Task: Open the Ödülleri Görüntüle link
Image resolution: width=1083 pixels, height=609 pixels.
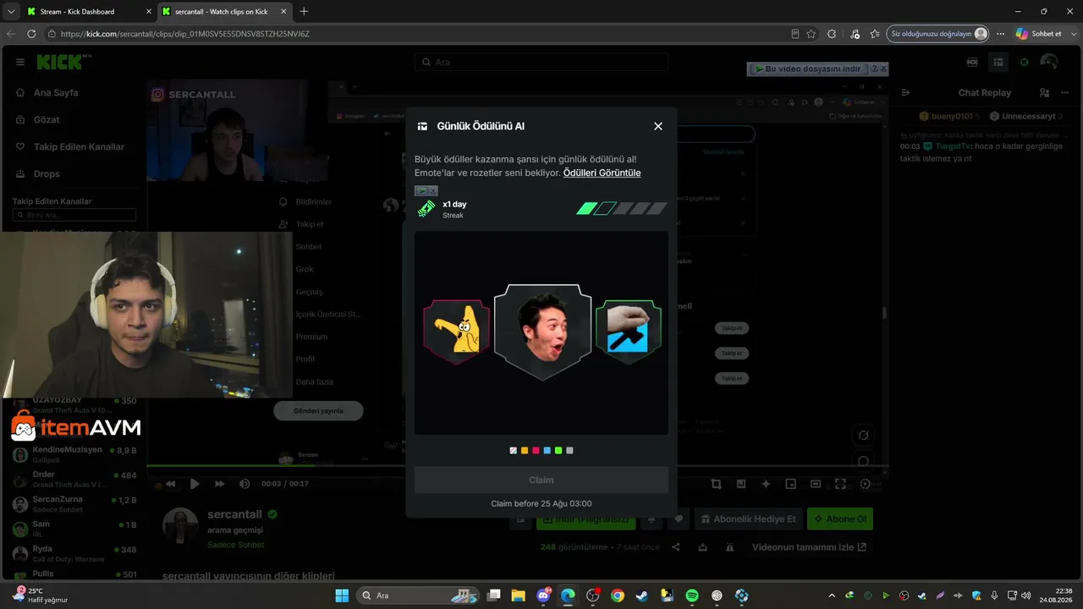Action: point(602,173)
